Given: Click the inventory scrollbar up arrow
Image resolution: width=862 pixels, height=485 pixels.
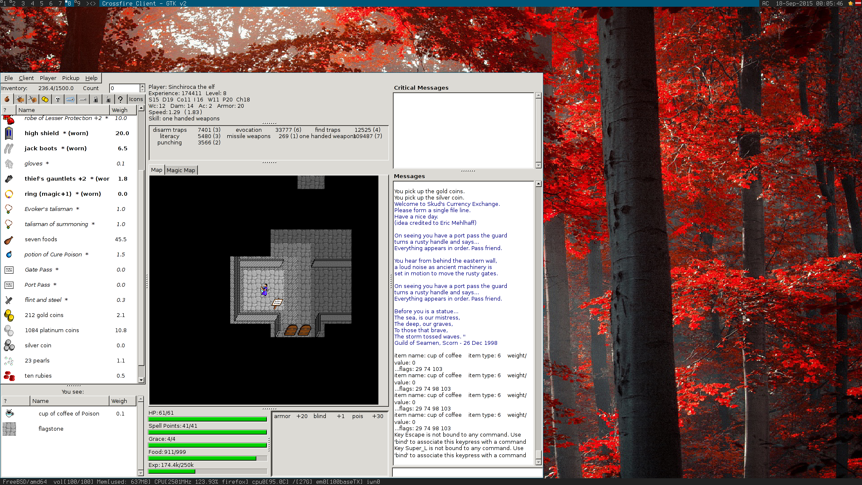Looking at the screenshot, I should tap(141, 108).
